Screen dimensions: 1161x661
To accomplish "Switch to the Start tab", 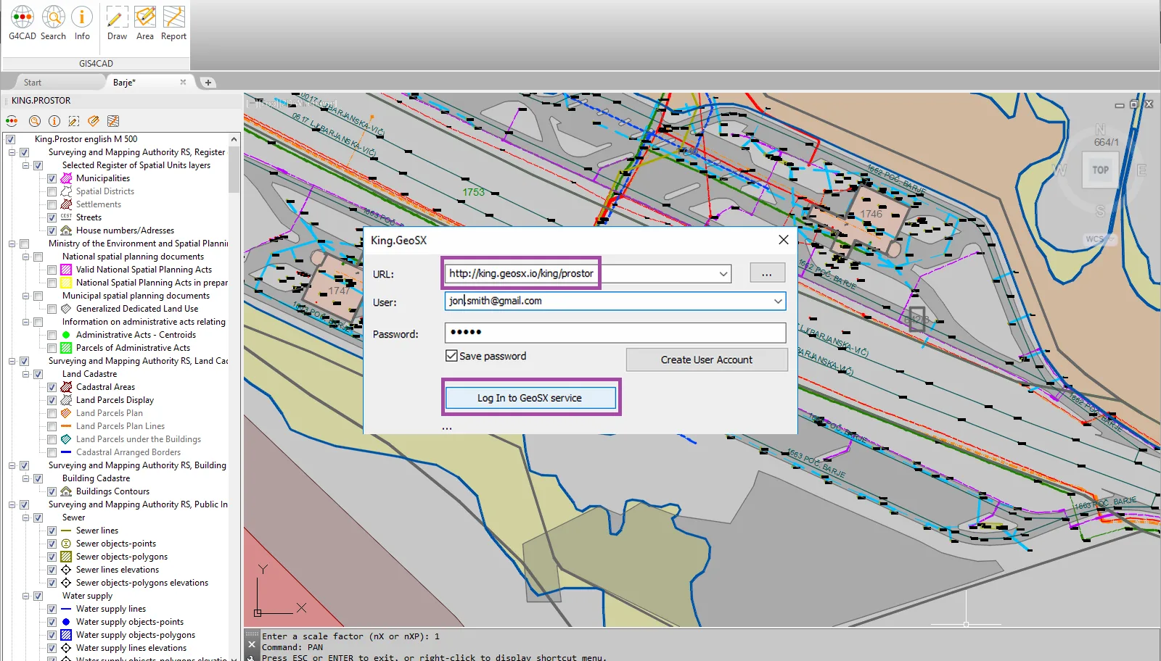I will point(33,83).
